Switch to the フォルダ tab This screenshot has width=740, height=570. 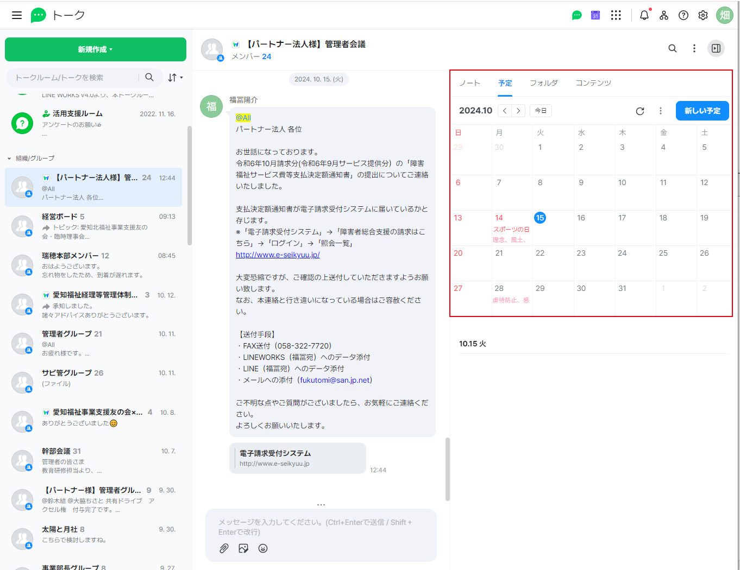pyautogui.click(x=544, y=83)
